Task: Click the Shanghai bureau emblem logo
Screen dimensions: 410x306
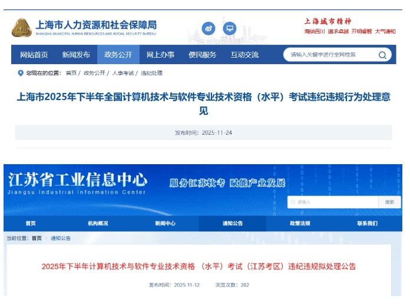Action: (22, 28)
